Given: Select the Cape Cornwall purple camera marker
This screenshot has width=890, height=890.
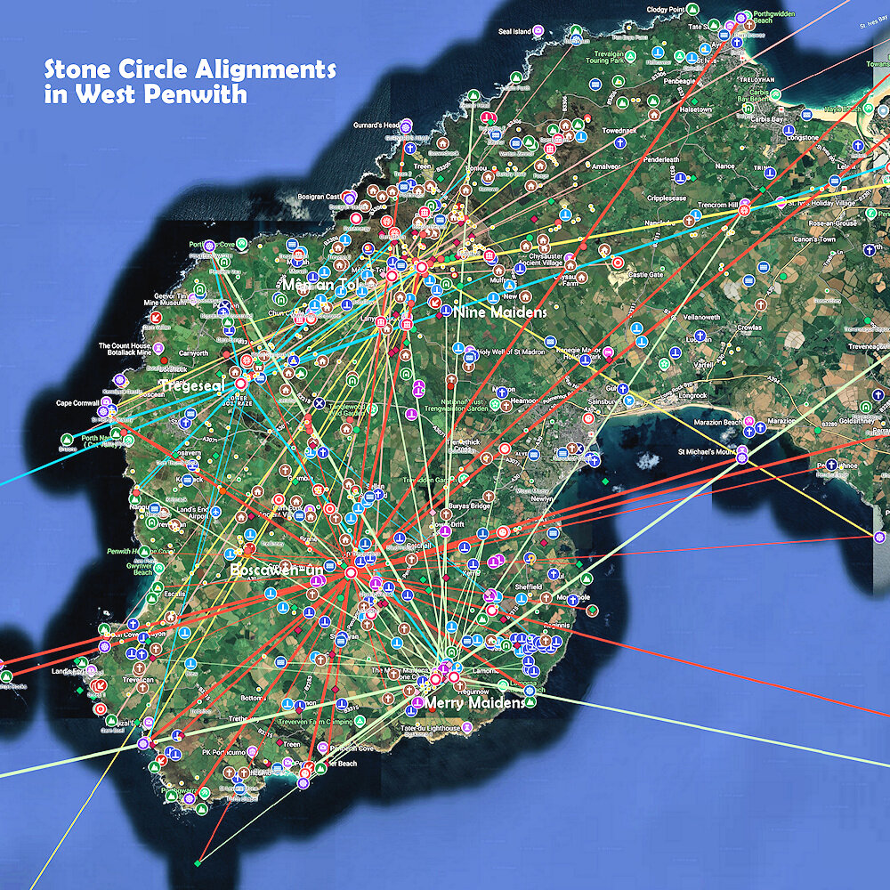Looking at the screenshot, I should pyautogui.click(x=106, y=403).
